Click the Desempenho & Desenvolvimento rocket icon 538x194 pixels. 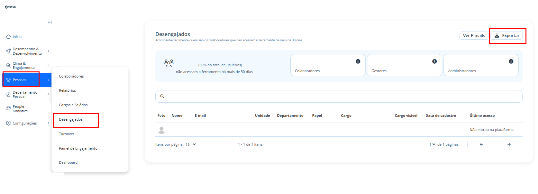tap(8, 51)
